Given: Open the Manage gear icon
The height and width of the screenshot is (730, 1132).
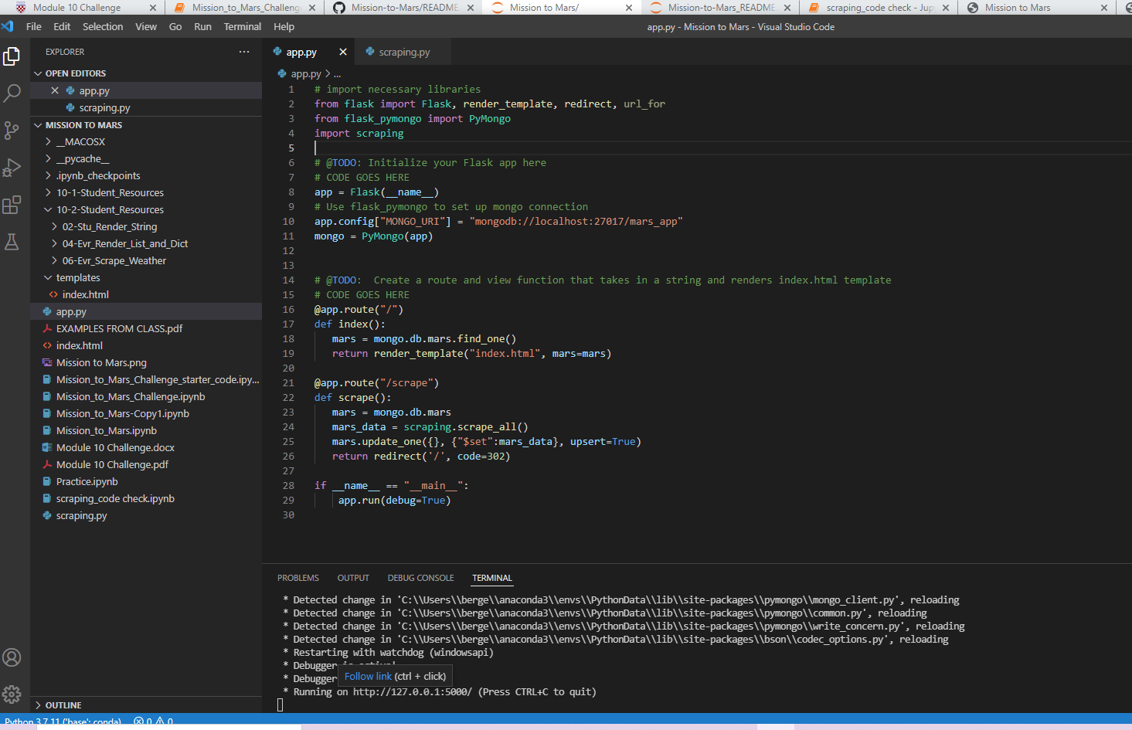Looking at the screenshot, I should (12, 694).
